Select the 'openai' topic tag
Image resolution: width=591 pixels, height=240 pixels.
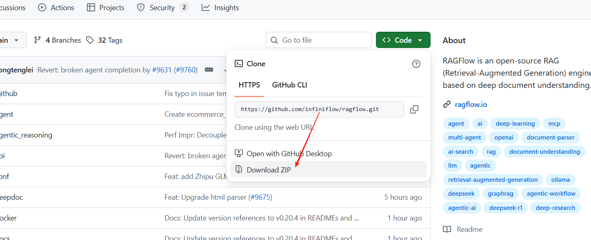pos(504,137)
